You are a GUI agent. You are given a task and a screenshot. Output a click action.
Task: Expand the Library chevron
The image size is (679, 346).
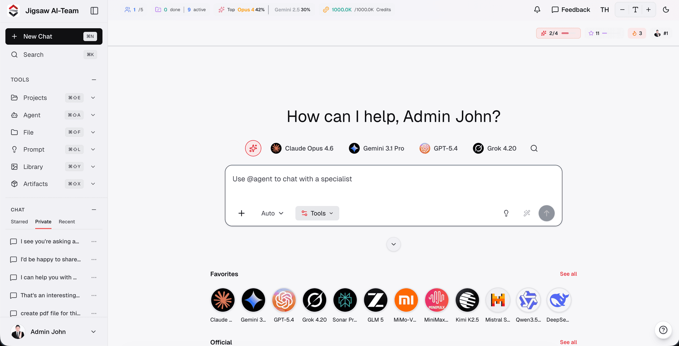93,167
